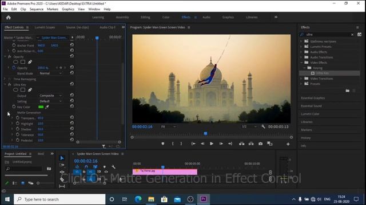The height and width of the screenshot is (205, 366).
Task: Select pen mask tool under Ultra Key
Action: 30,90
